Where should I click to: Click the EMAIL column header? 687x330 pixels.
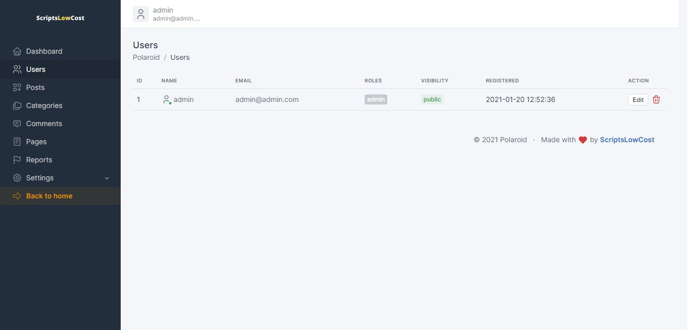(x=243, y=80)
